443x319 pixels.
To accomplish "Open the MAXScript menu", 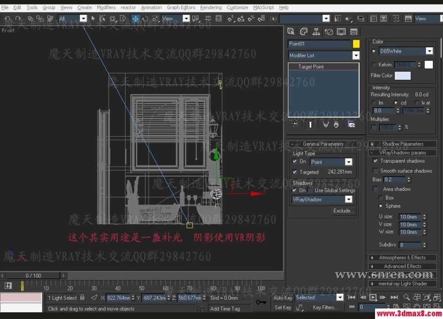I will [x=263, y=7].
